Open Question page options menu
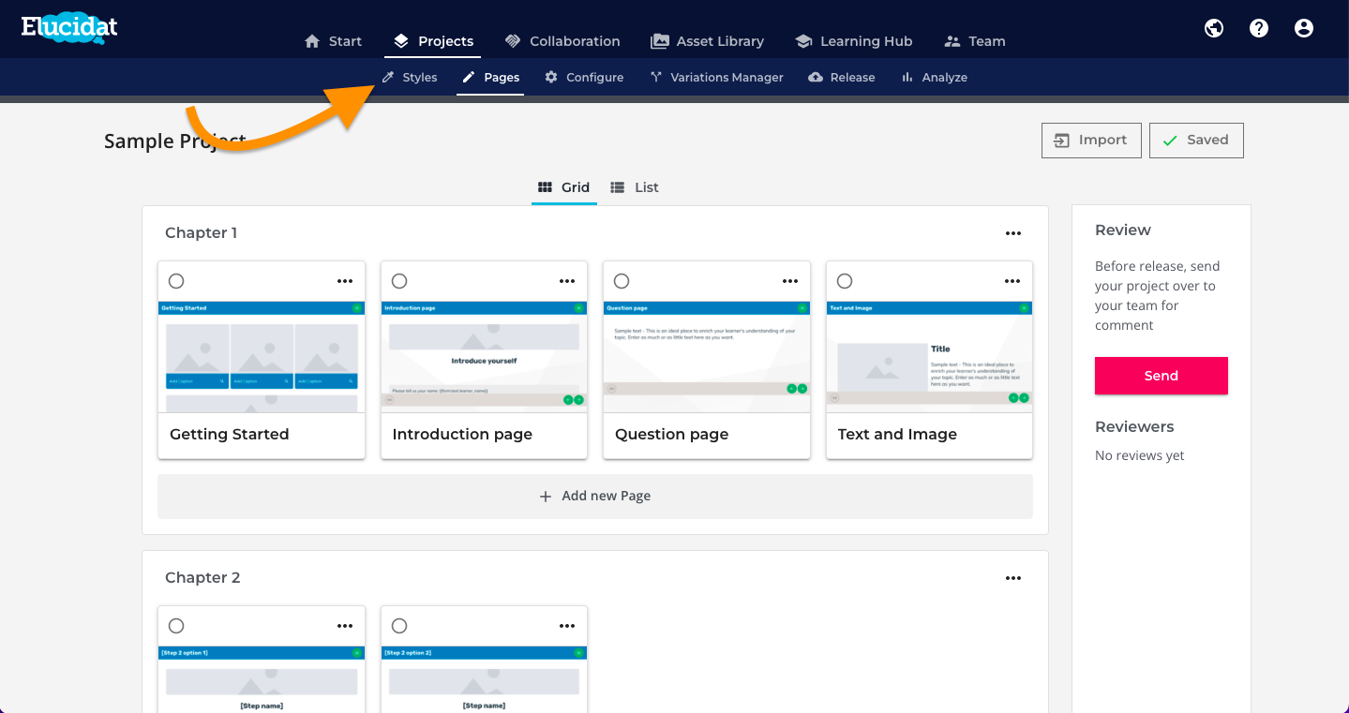This screenshot has height=713, width=1349. click(790, 281)
